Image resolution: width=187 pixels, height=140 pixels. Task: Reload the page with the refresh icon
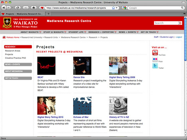[18, 8]
